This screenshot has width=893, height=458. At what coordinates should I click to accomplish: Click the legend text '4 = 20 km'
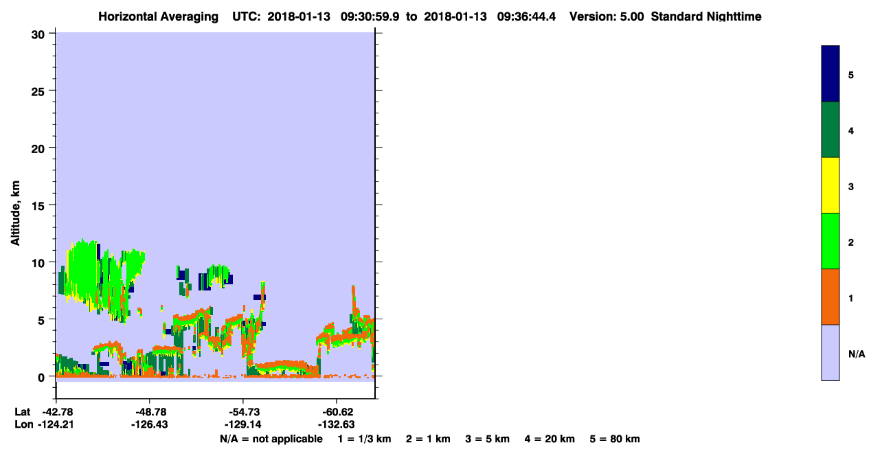(550, 439)
